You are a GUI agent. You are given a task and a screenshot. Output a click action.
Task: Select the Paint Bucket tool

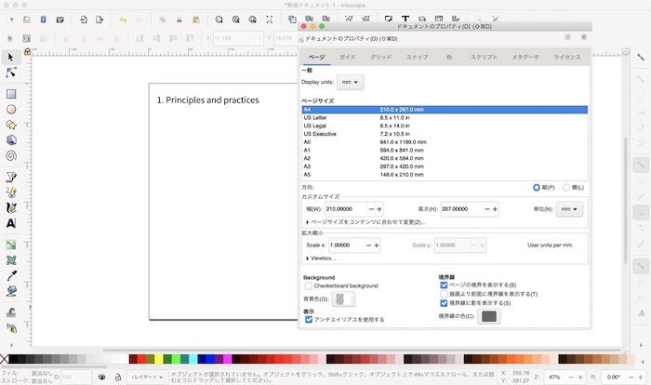pyautogui.click(x=11, y=291)
